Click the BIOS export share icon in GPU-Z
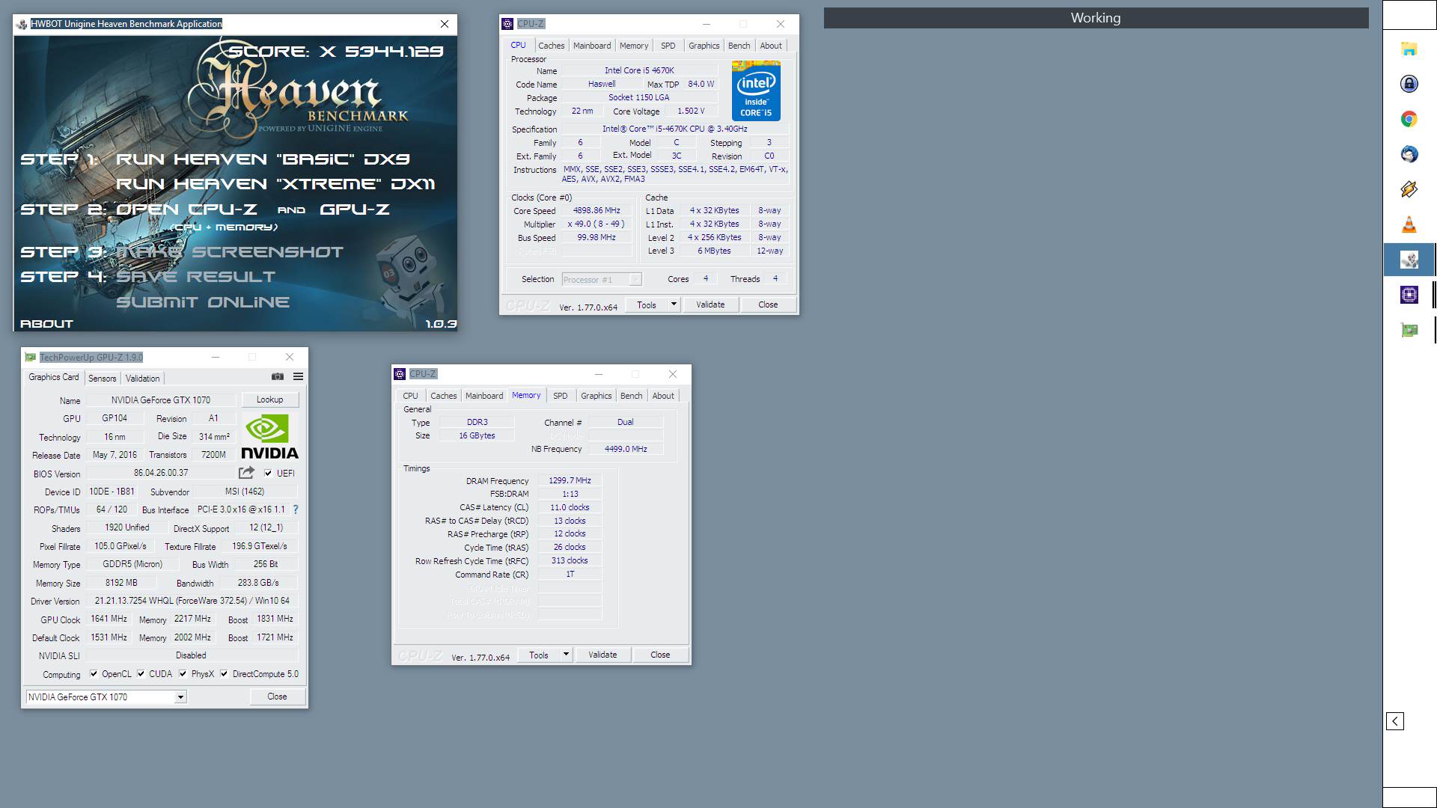The height and width of the screenshot is (808, 1437). tap(246, 473)
